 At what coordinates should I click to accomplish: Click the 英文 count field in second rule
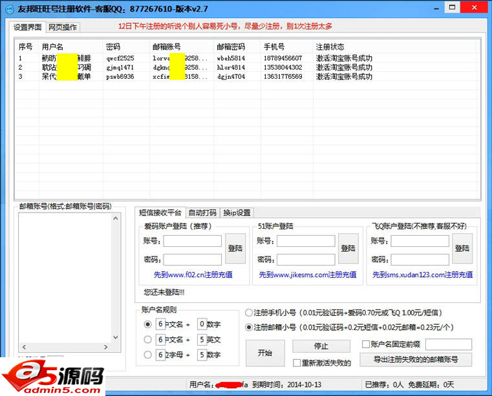coord(202,340)
